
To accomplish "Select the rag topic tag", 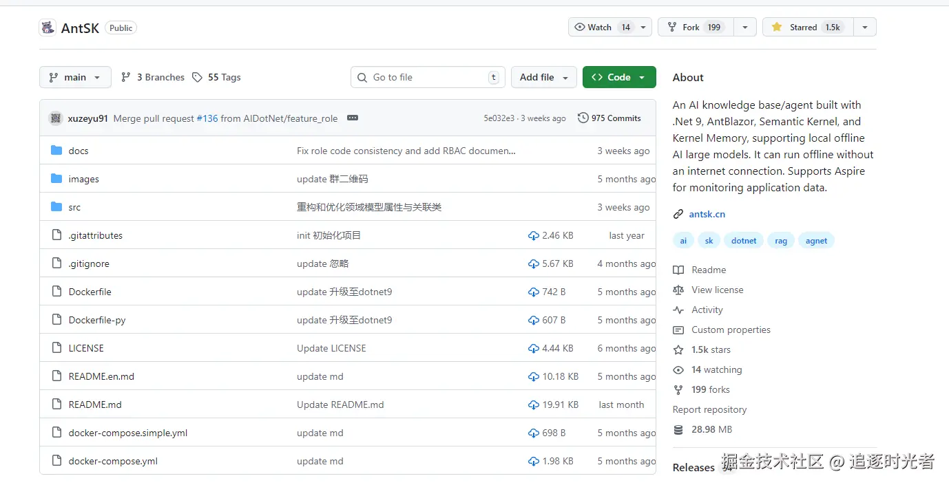I will [x=780, y=241].
